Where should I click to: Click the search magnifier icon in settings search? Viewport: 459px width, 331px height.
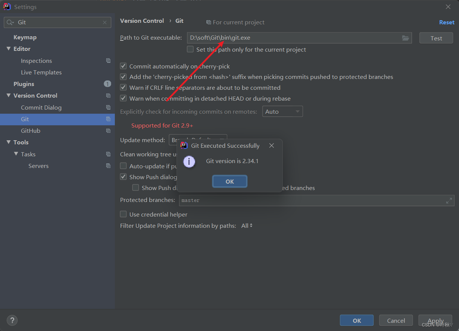(10, 22)
